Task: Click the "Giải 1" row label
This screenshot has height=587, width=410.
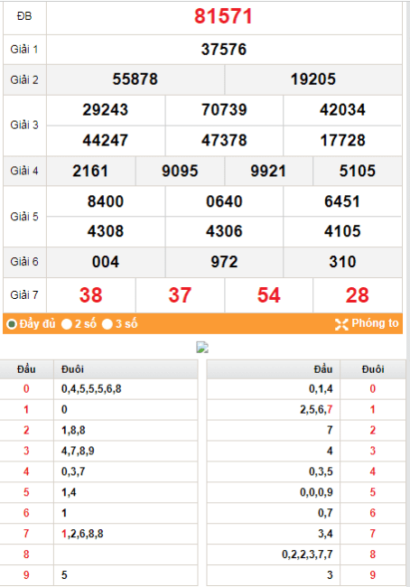Action: pos(24,50)
